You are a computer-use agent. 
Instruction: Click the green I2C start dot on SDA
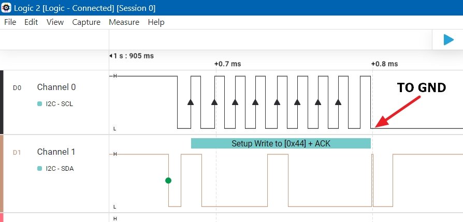tap(168, 181)
